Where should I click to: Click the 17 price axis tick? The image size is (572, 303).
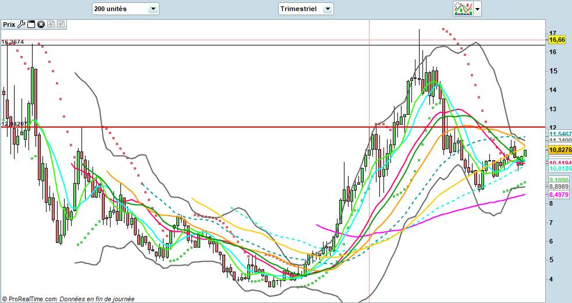coord(553,33)
